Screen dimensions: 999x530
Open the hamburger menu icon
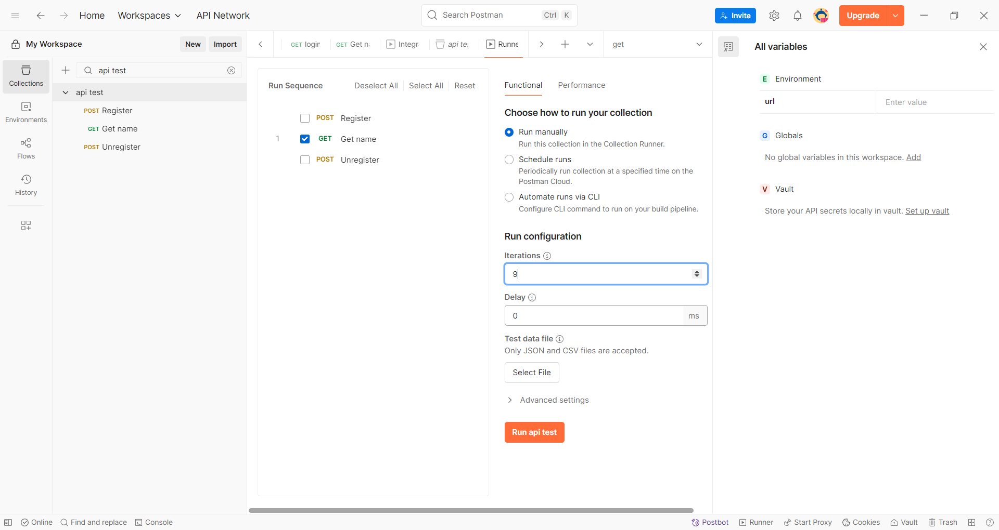[x=15, y=16]
